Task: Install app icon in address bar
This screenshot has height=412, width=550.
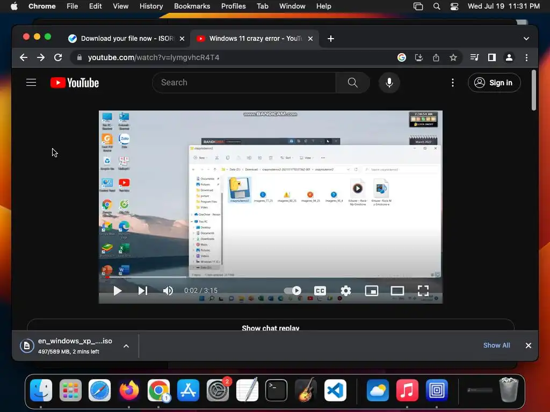Action: (x=419, y=57)
